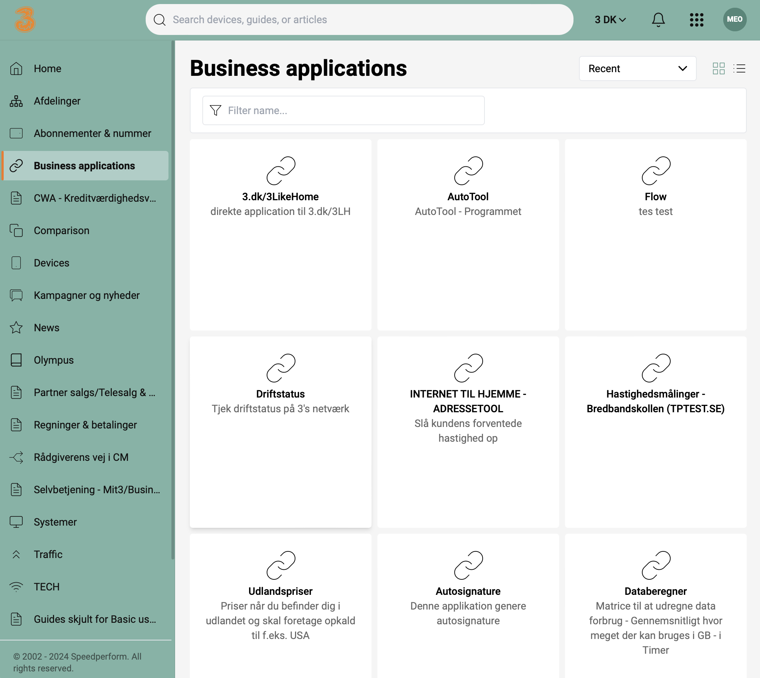
Task: Open the apps grid launcher icon
Action: [x=696, y=20]
